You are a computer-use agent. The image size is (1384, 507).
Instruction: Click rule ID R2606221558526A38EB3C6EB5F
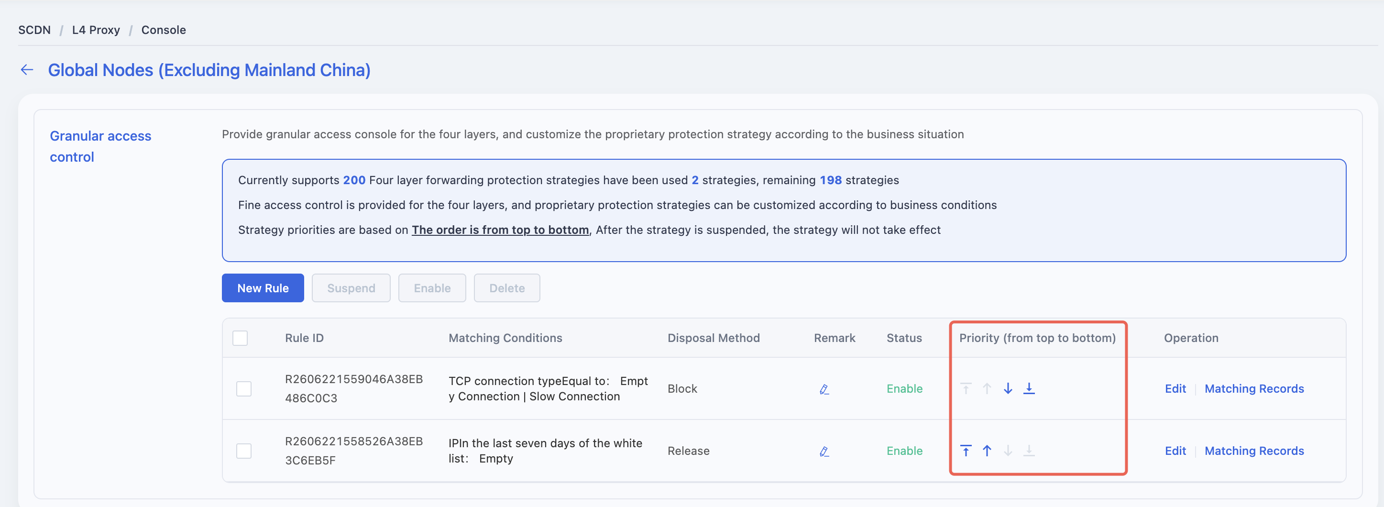point(353,451)
